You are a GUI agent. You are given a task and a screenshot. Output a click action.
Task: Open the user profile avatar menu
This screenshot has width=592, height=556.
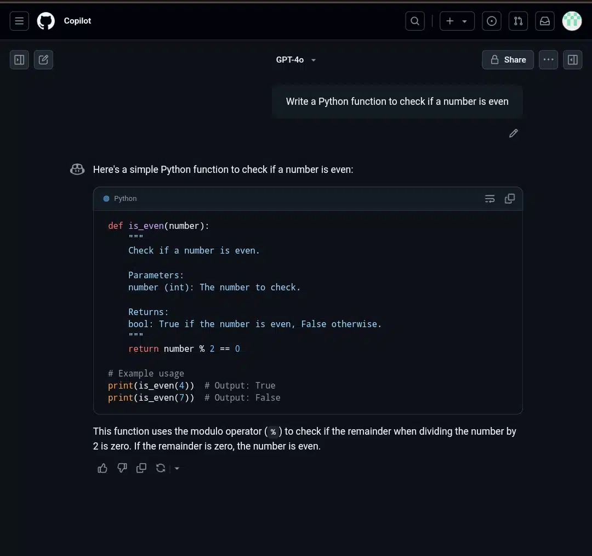coord(572,21)
